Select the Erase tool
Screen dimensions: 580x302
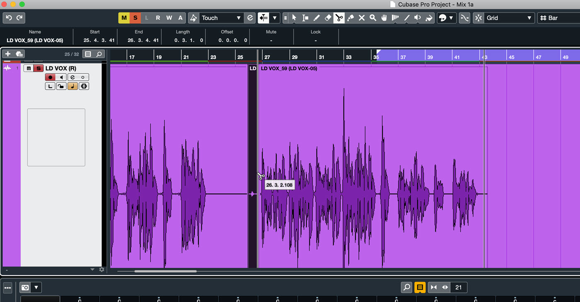click(328, 18)
